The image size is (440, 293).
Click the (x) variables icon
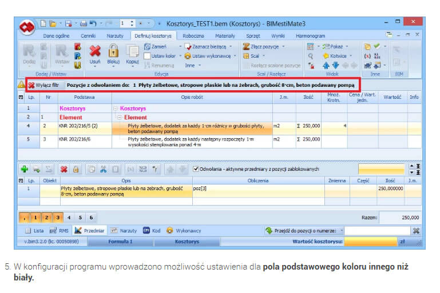(x=367, y=56)
